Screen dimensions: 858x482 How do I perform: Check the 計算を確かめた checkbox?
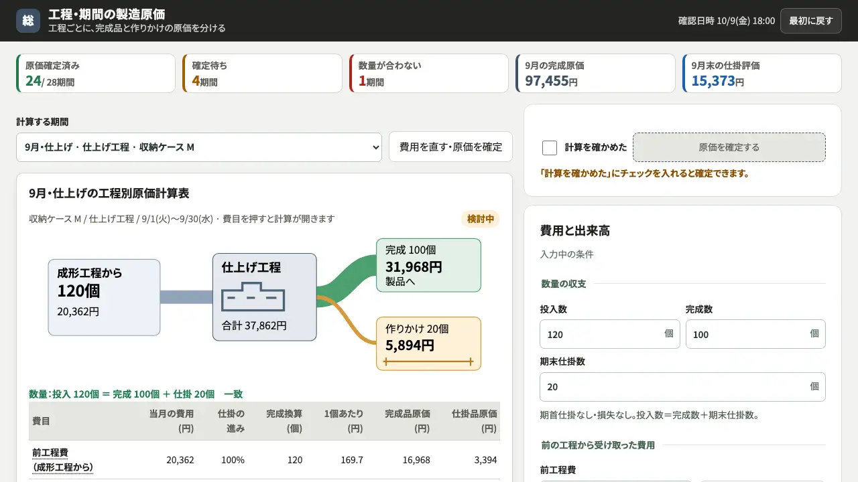coord(550,147)
